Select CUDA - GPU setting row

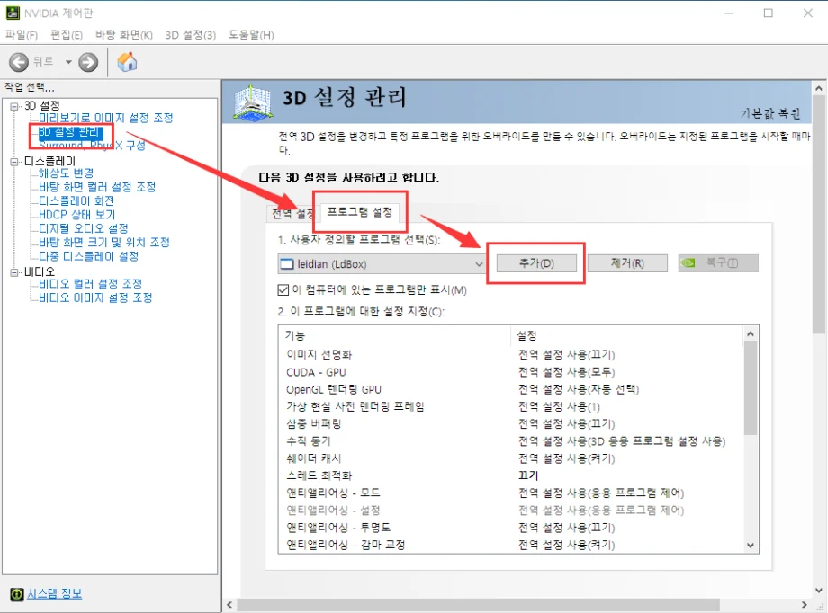coord(510,372)
